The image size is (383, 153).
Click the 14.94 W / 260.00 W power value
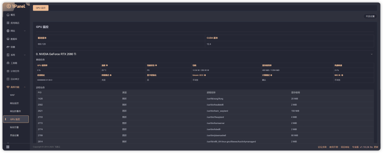click(x=201, y=70)
